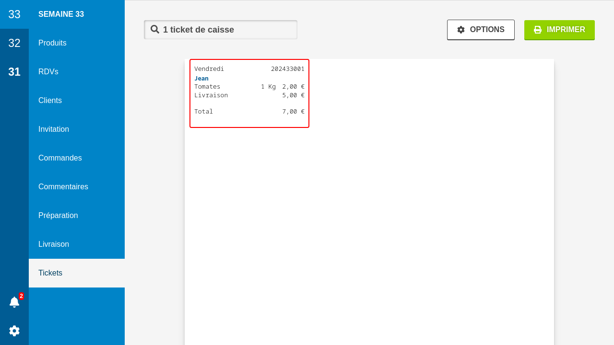The height and width of the screenshot is (345, 614).
Task: Click the printer icon in Imprimer
Action: point(538,30)
